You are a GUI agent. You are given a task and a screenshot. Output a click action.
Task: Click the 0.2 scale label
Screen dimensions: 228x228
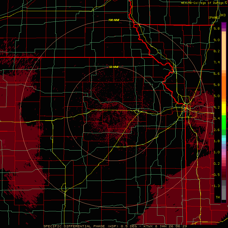(217, 164)
